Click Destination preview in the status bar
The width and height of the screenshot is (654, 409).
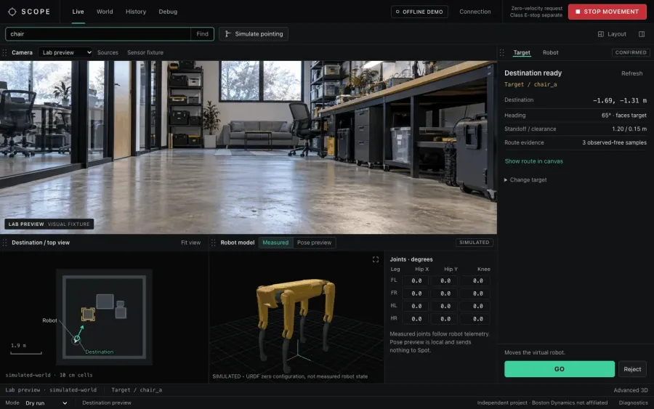click(x=107, y=402)
